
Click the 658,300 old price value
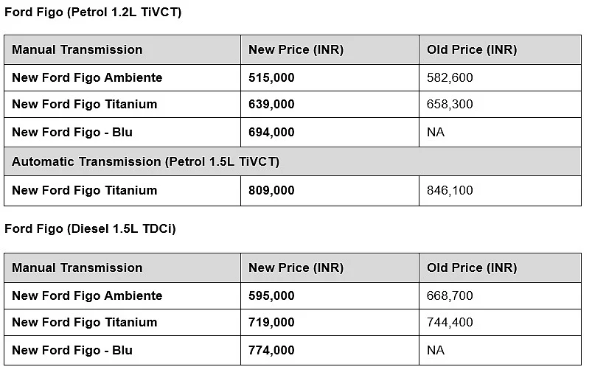click(x=450, y=104)
